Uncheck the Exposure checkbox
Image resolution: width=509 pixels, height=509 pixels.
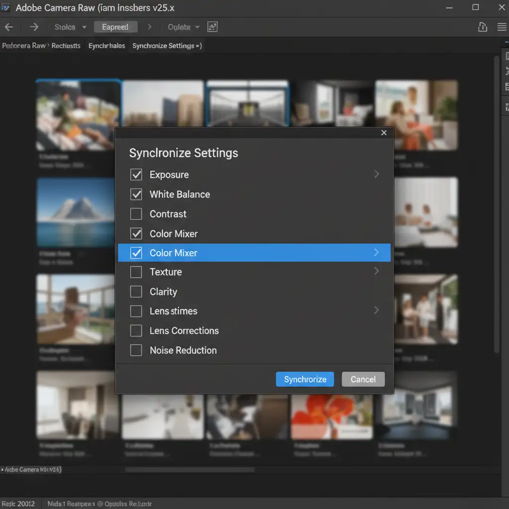[x=136, y=174]
